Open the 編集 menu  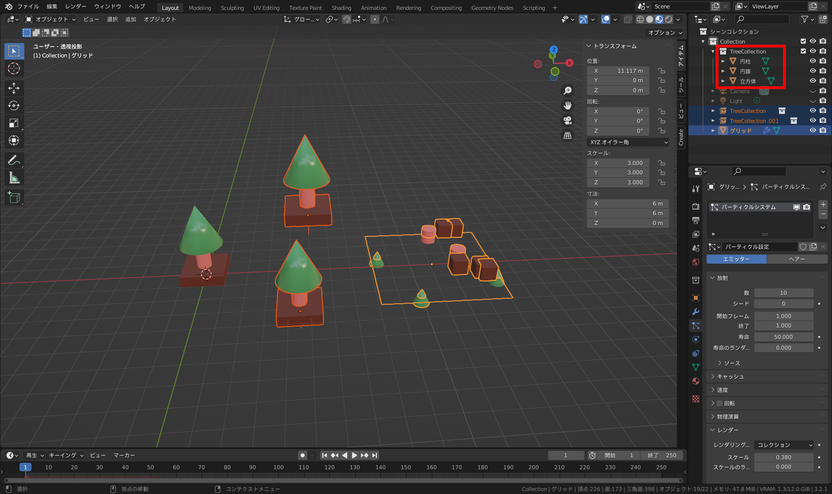click(52, 6)
